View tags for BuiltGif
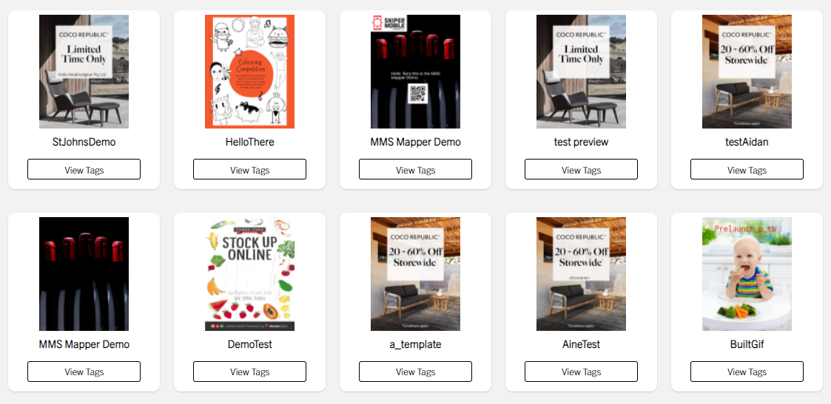The width and height of the screenshot is (831, 404). (747, 372)
